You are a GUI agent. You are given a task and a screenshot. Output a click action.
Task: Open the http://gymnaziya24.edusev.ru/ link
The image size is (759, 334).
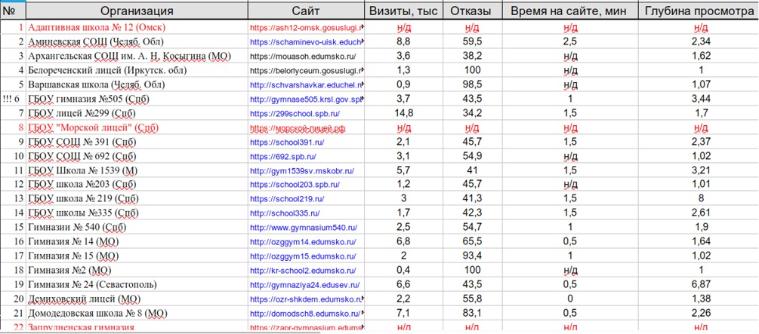(304, 285)
